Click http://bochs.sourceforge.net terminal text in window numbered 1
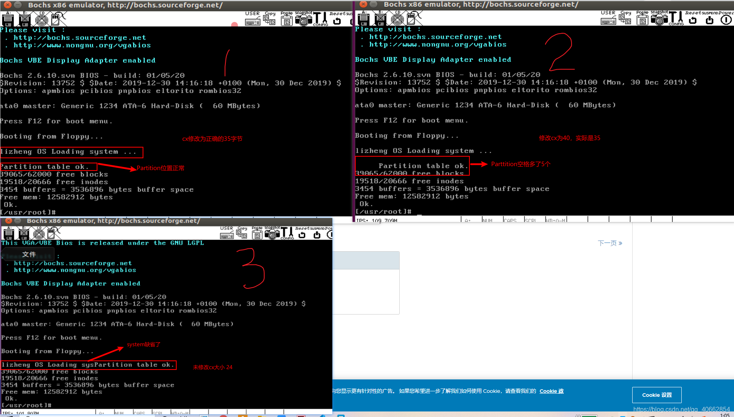 pyautogui.click(x=80, y=38)
